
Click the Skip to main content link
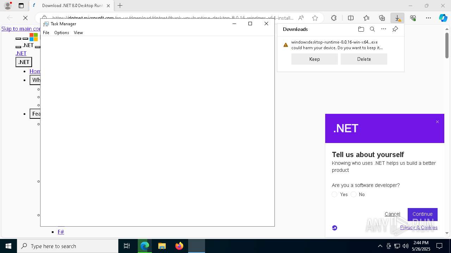pyautogui.click(x=21, y=29)
